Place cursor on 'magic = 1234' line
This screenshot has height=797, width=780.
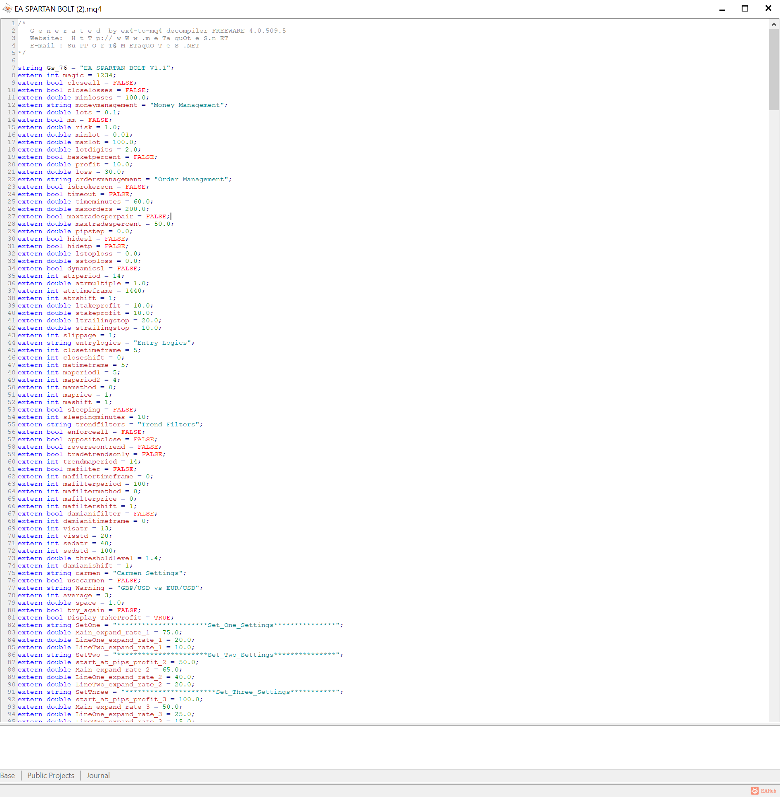(67, 76)
